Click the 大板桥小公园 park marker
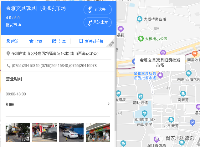The height and width of the screenshot is (147, 200). 141,39
